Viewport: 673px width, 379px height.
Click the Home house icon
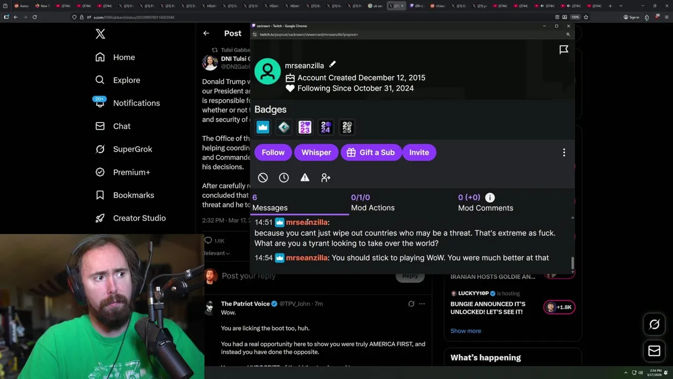[100, 57]
